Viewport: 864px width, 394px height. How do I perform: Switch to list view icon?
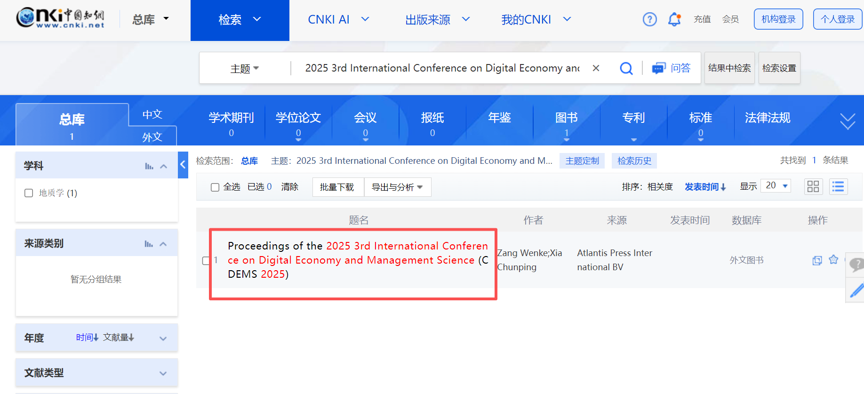838,186
